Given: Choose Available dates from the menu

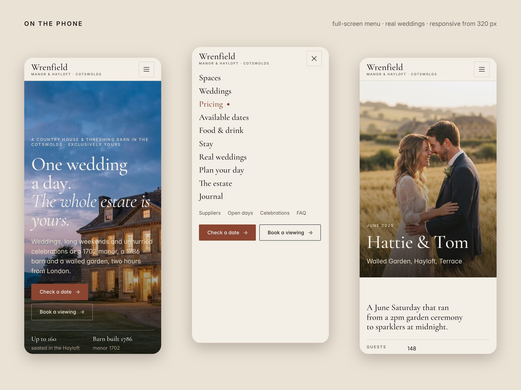Looking at the screenshot, I should coord(224,117).
